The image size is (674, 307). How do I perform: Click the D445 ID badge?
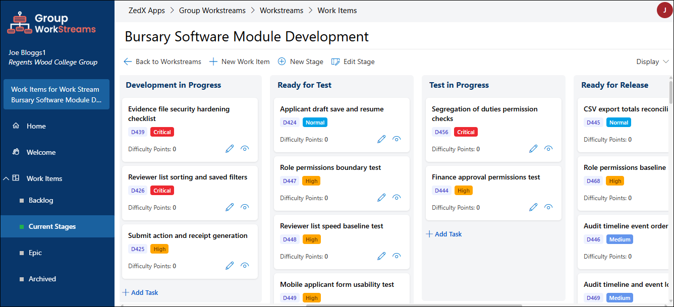pos(593,122)
